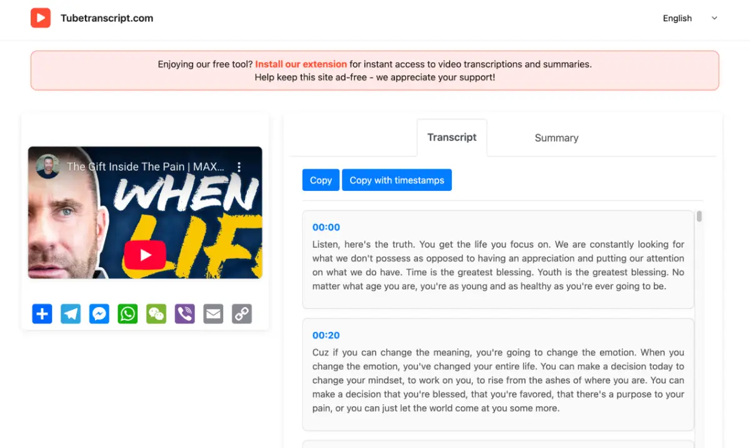Send the video link via WhatsApp
Viewport: 750px width, 448px height.
pyautogui.click(x=127, y=314)
